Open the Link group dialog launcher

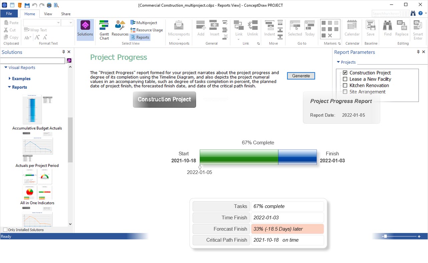coord(258,44)
